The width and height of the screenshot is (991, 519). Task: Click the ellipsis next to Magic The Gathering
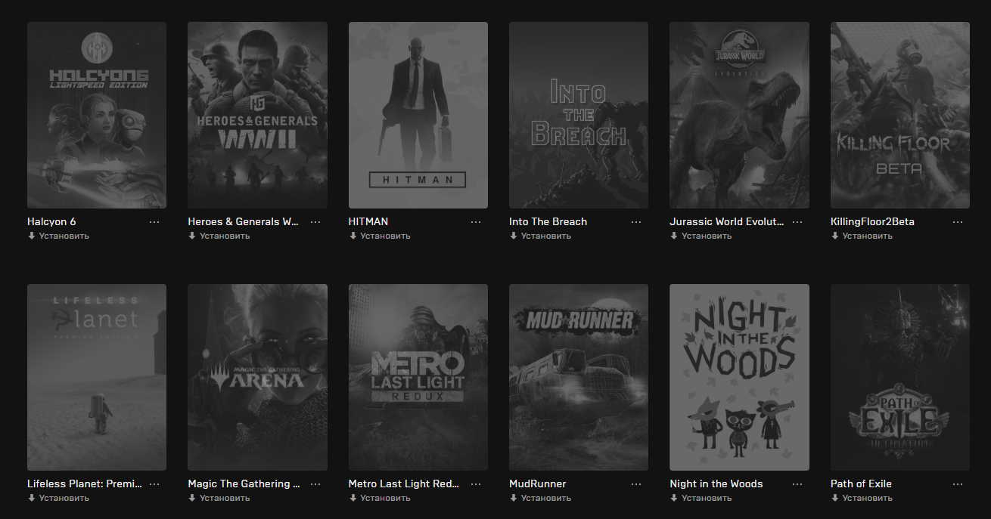tap(315, 484)
